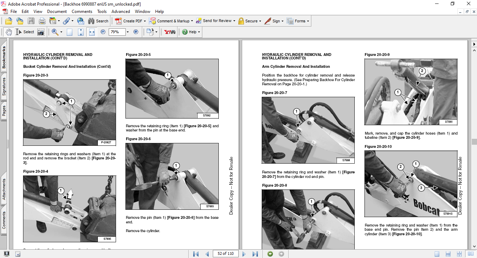Click the Open Web Page icon
The image size is (477, 258).
20,21
